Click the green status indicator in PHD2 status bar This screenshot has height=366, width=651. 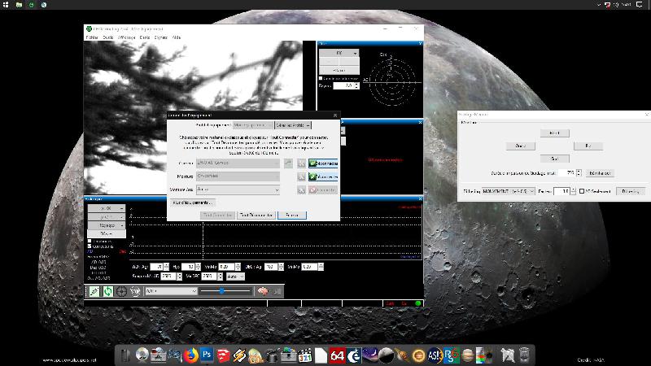pyautogui.click(x=417, y=303)
